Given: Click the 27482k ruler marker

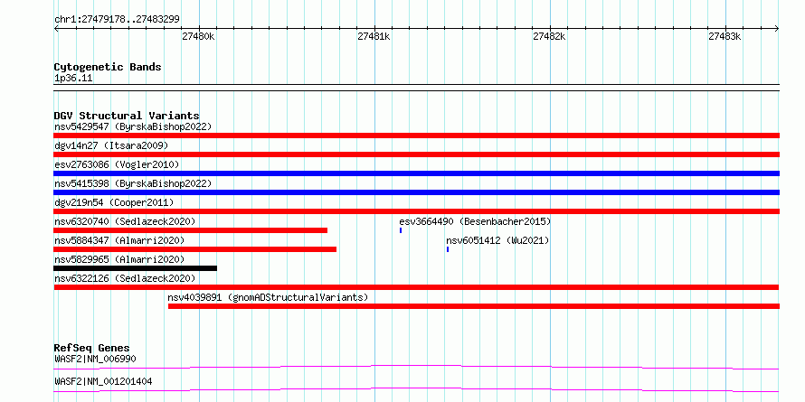Looking at the screenshot, I should pyautogui.click(x=550, y=36).
